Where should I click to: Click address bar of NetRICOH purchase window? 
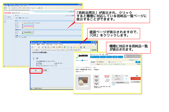click(64, 50)
